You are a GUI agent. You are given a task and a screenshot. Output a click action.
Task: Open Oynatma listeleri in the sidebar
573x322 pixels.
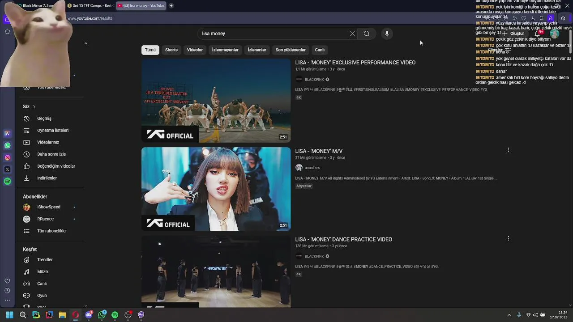pyautogui.click(x=52, y=131)
